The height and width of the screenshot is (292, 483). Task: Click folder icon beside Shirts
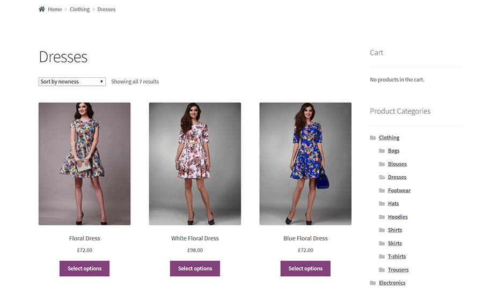tap(382, 230)
